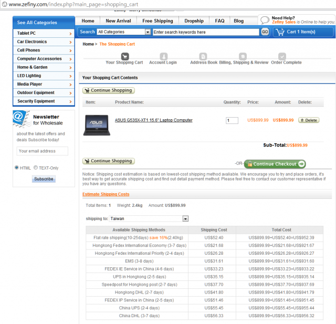Click the top Continue Shopping button
Screen dimensions: 336x324
[109, 90]
